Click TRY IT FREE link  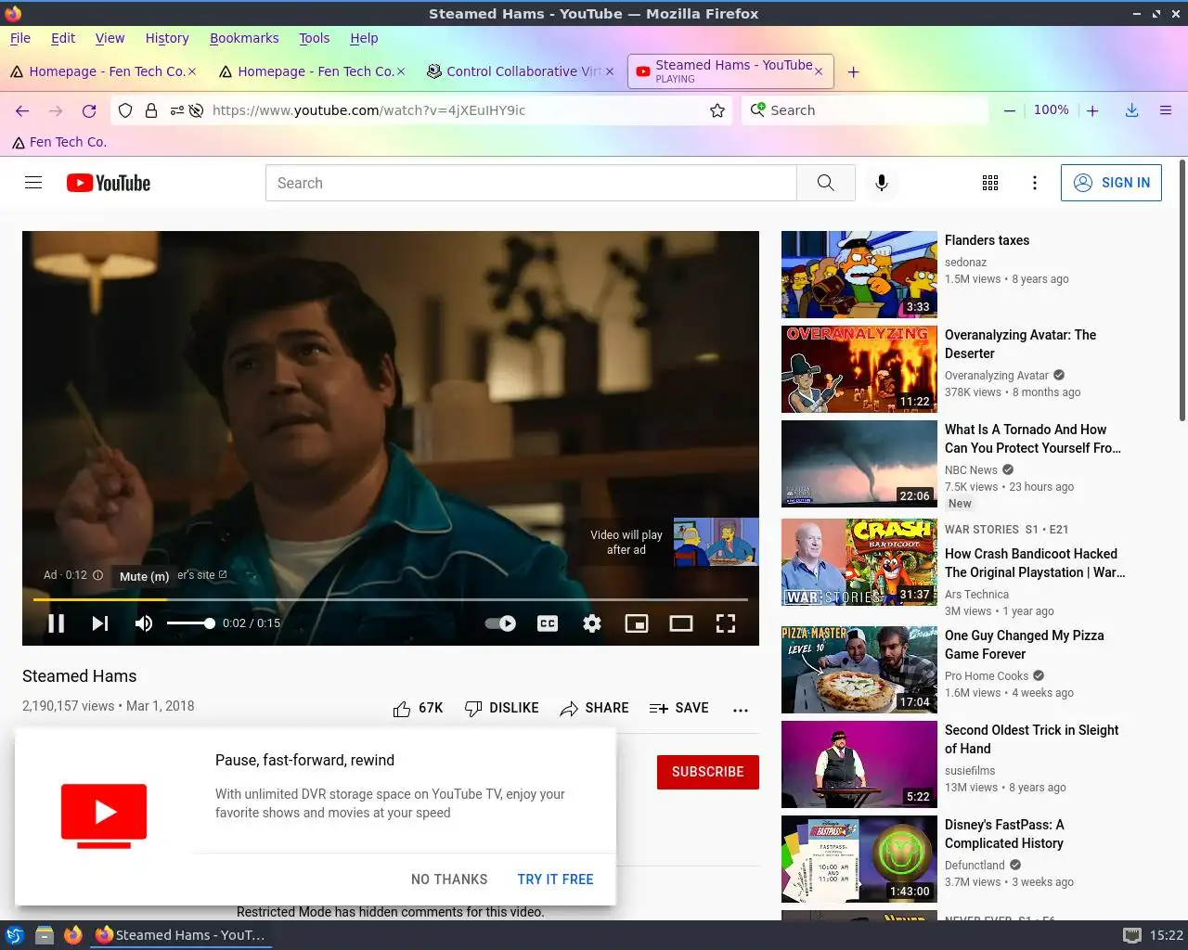click(x=555, y=879)
